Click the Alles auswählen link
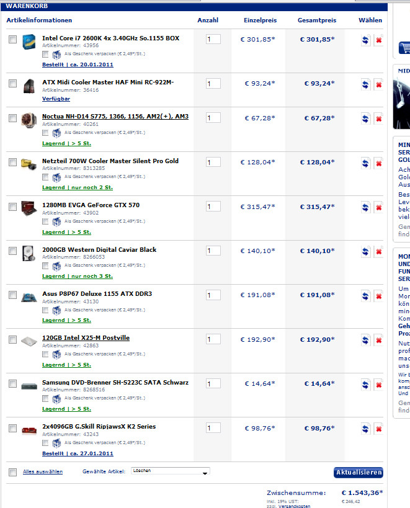The image size is (410, 508). coord(43,471)
